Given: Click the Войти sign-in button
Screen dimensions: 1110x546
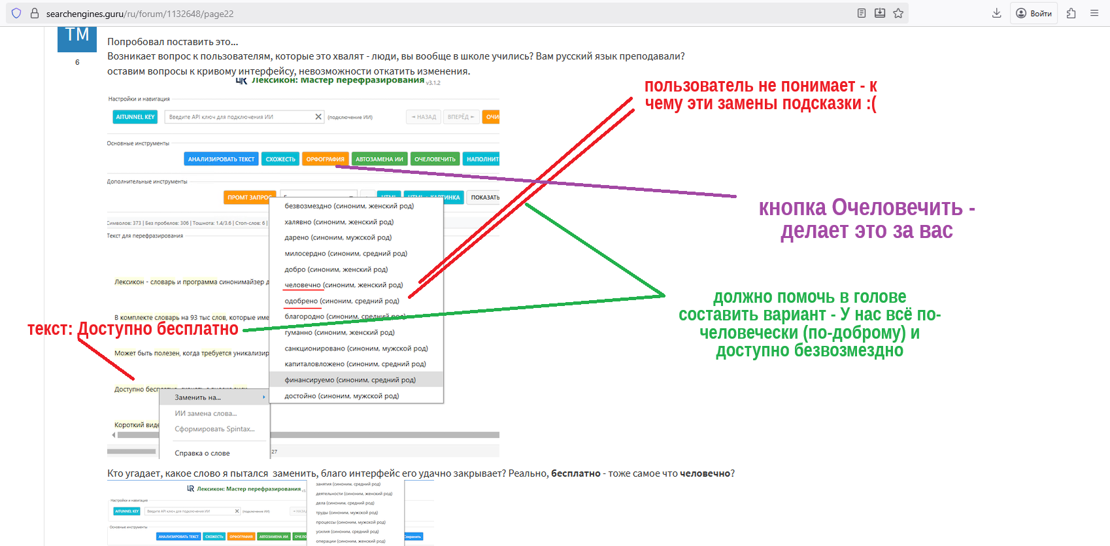Looking at the screenshot, I should (1034, 13).
